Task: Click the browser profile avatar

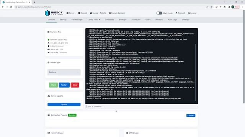Action: pos(233,7)
